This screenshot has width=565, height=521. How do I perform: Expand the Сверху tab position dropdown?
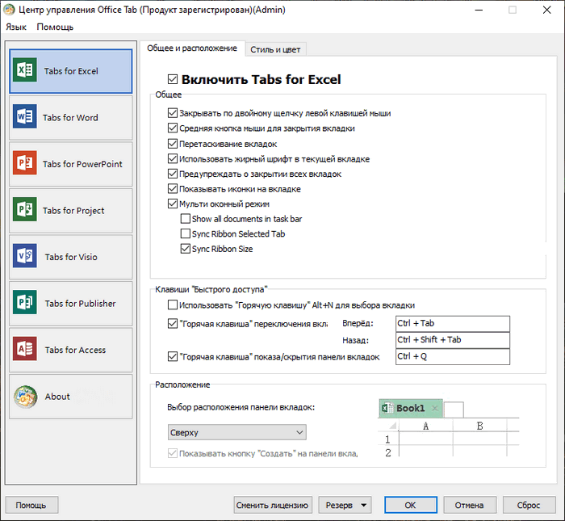pyautogui.click(x=237, y=432)
